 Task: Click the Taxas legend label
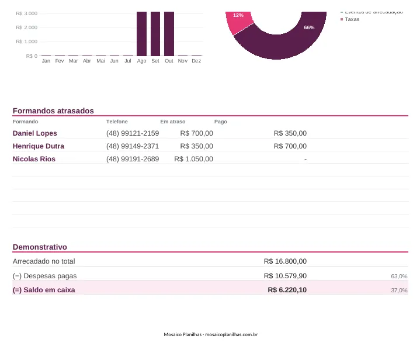352,19
